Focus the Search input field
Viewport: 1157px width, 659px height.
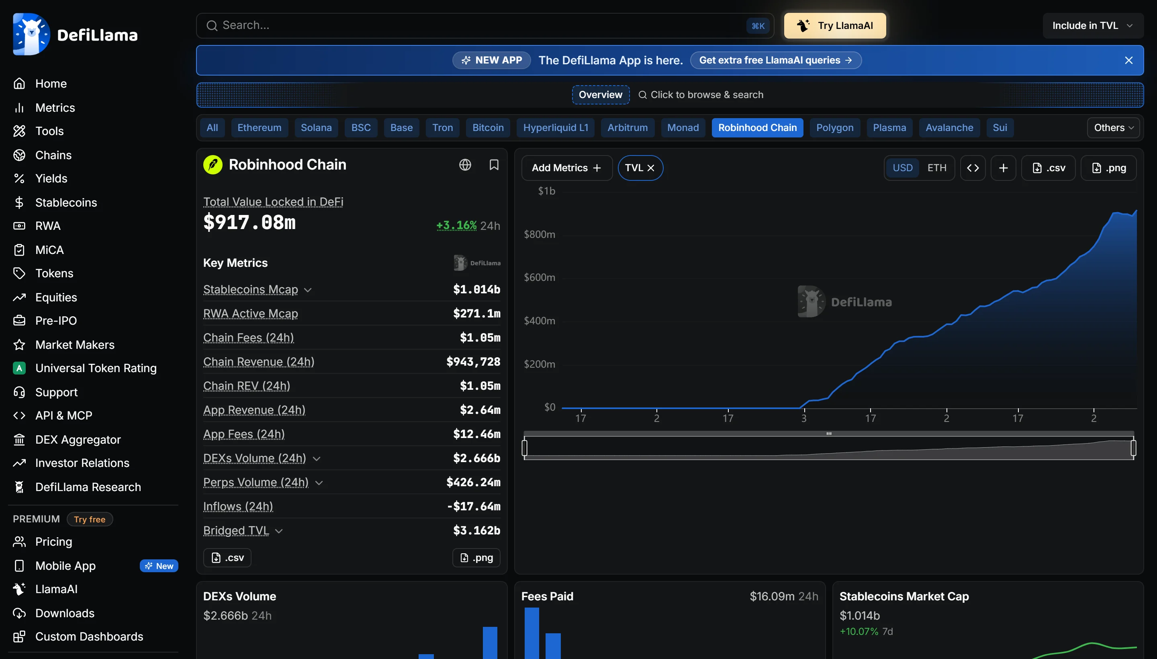pyautogui.click(x=485, y=26)
